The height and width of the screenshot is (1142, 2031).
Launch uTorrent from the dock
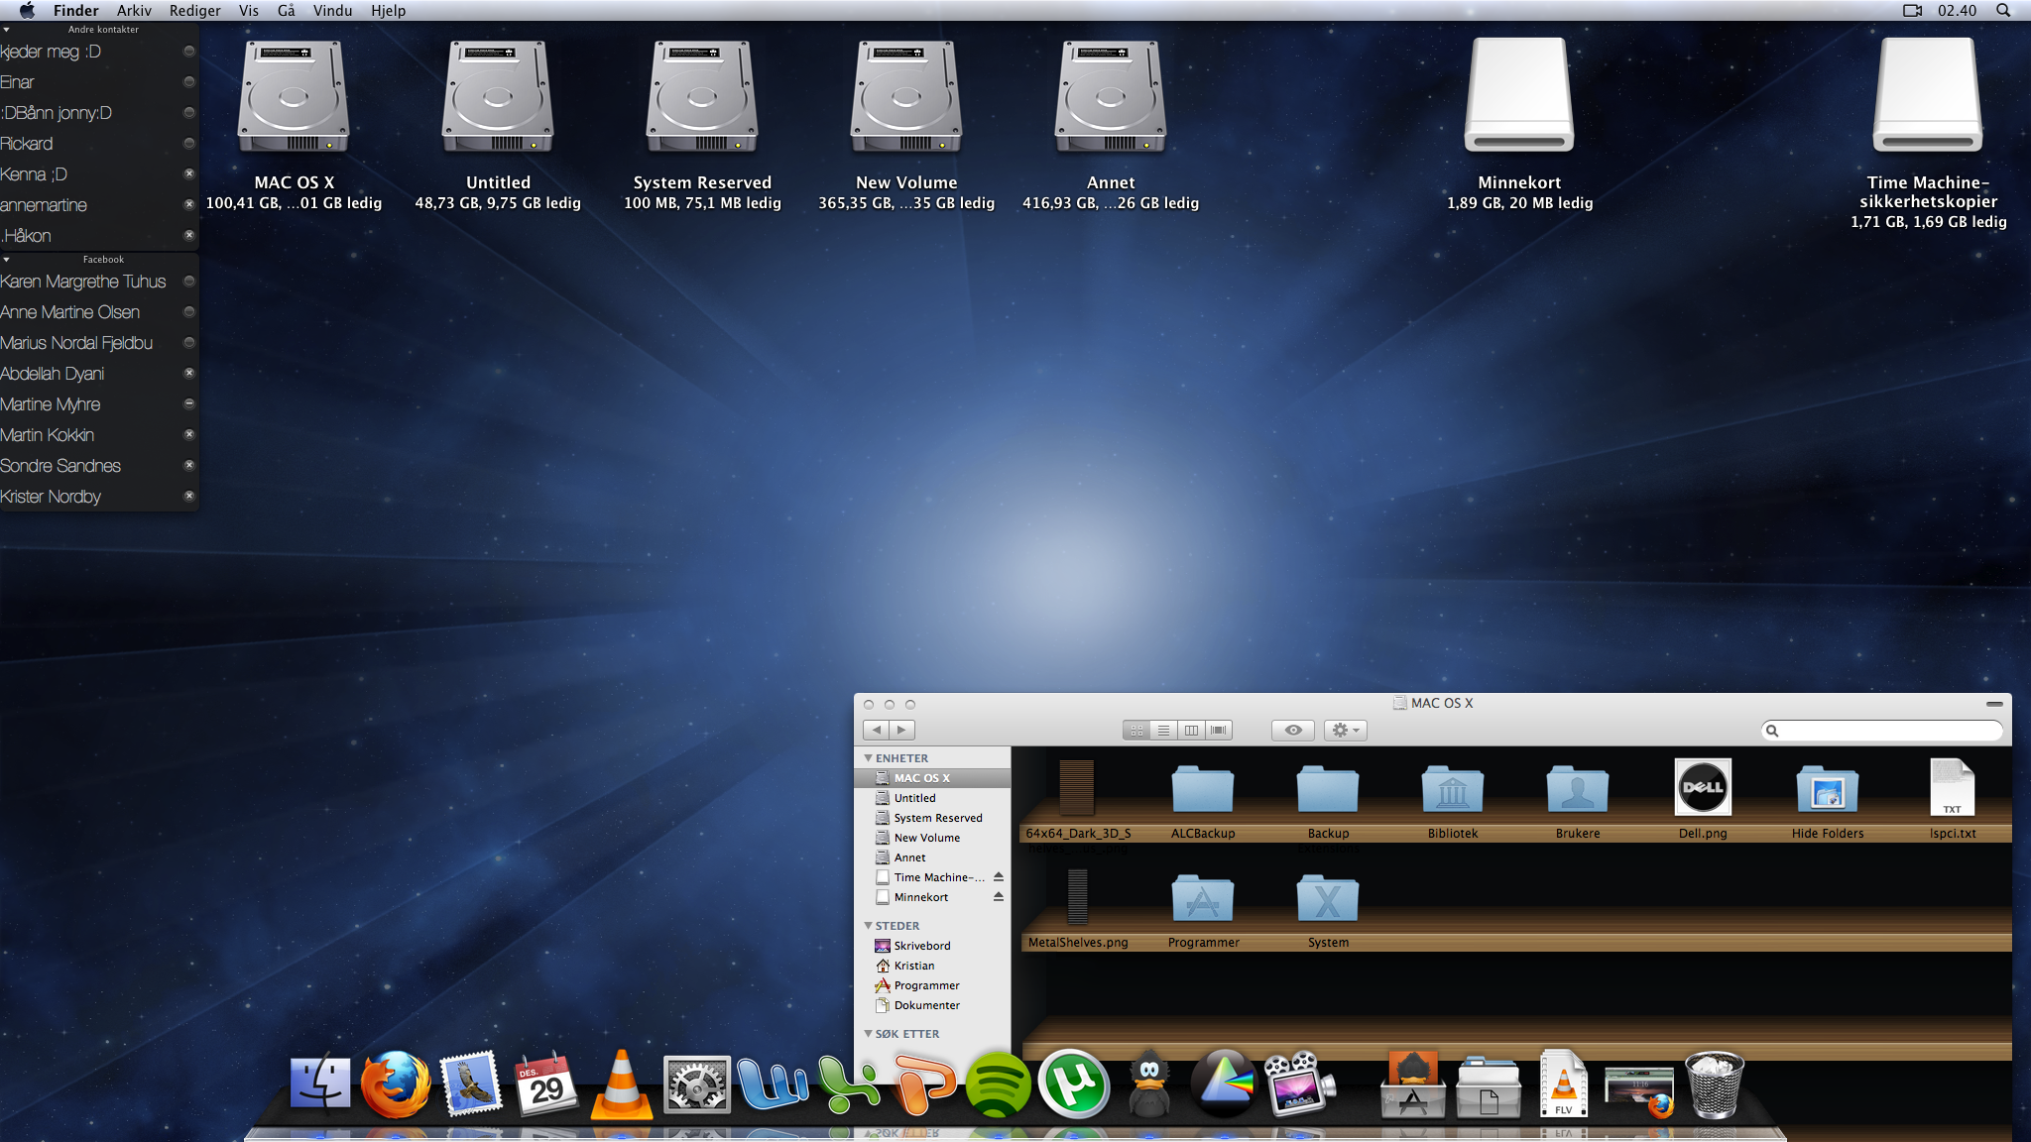pos(1073,1085)
